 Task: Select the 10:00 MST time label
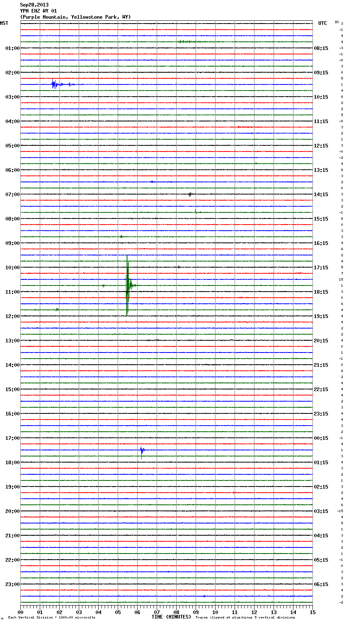pyautogui.click(x=13, y=268)
